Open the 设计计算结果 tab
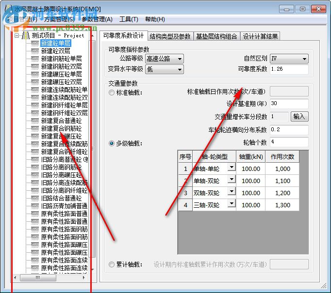Image resolution: width=331 pixels, height=293 pixels. point(260,36)
